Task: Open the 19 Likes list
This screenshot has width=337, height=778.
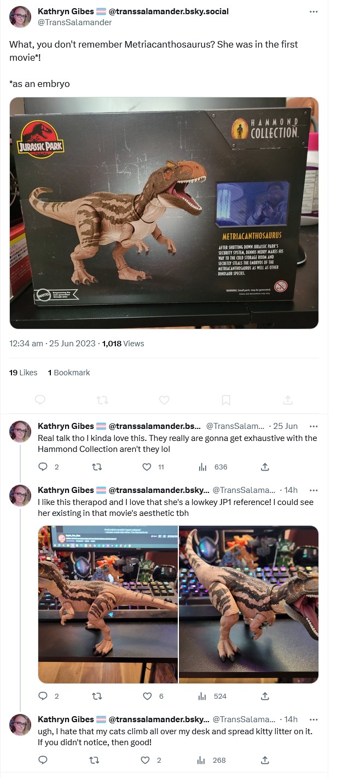Action: click(24, 373)
